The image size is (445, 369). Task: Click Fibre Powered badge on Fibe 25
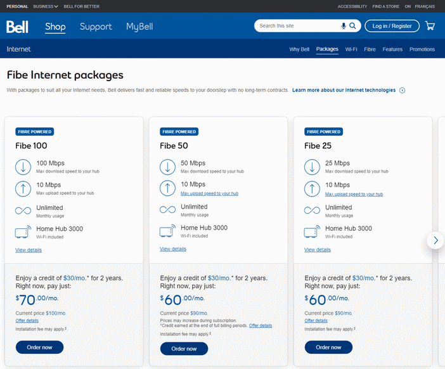[323, 132]
